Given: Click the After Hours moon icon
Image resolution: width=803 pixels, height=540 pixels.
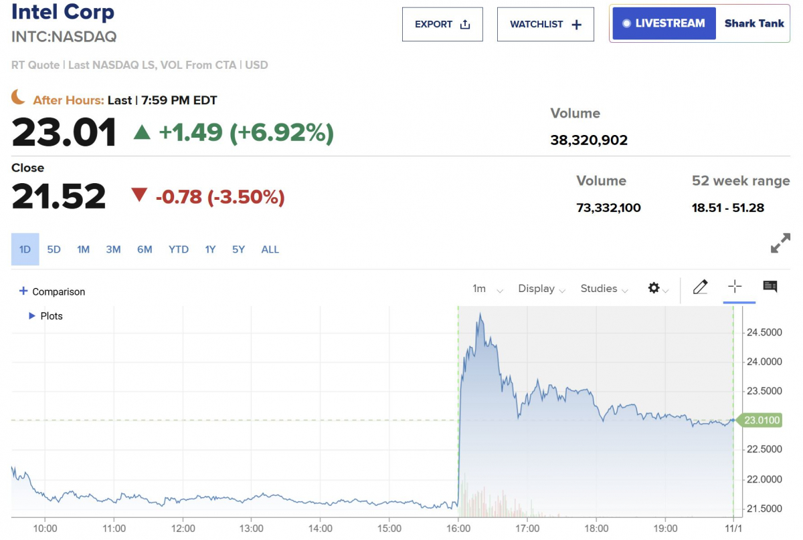Looking at the screenshot, I should 19,98.
